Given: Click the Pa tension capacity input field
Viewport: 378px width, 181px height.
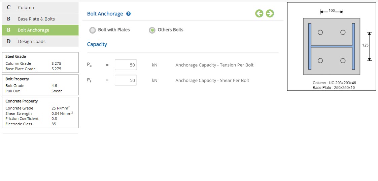Looking at the screenshot, I should pos(126,65).
